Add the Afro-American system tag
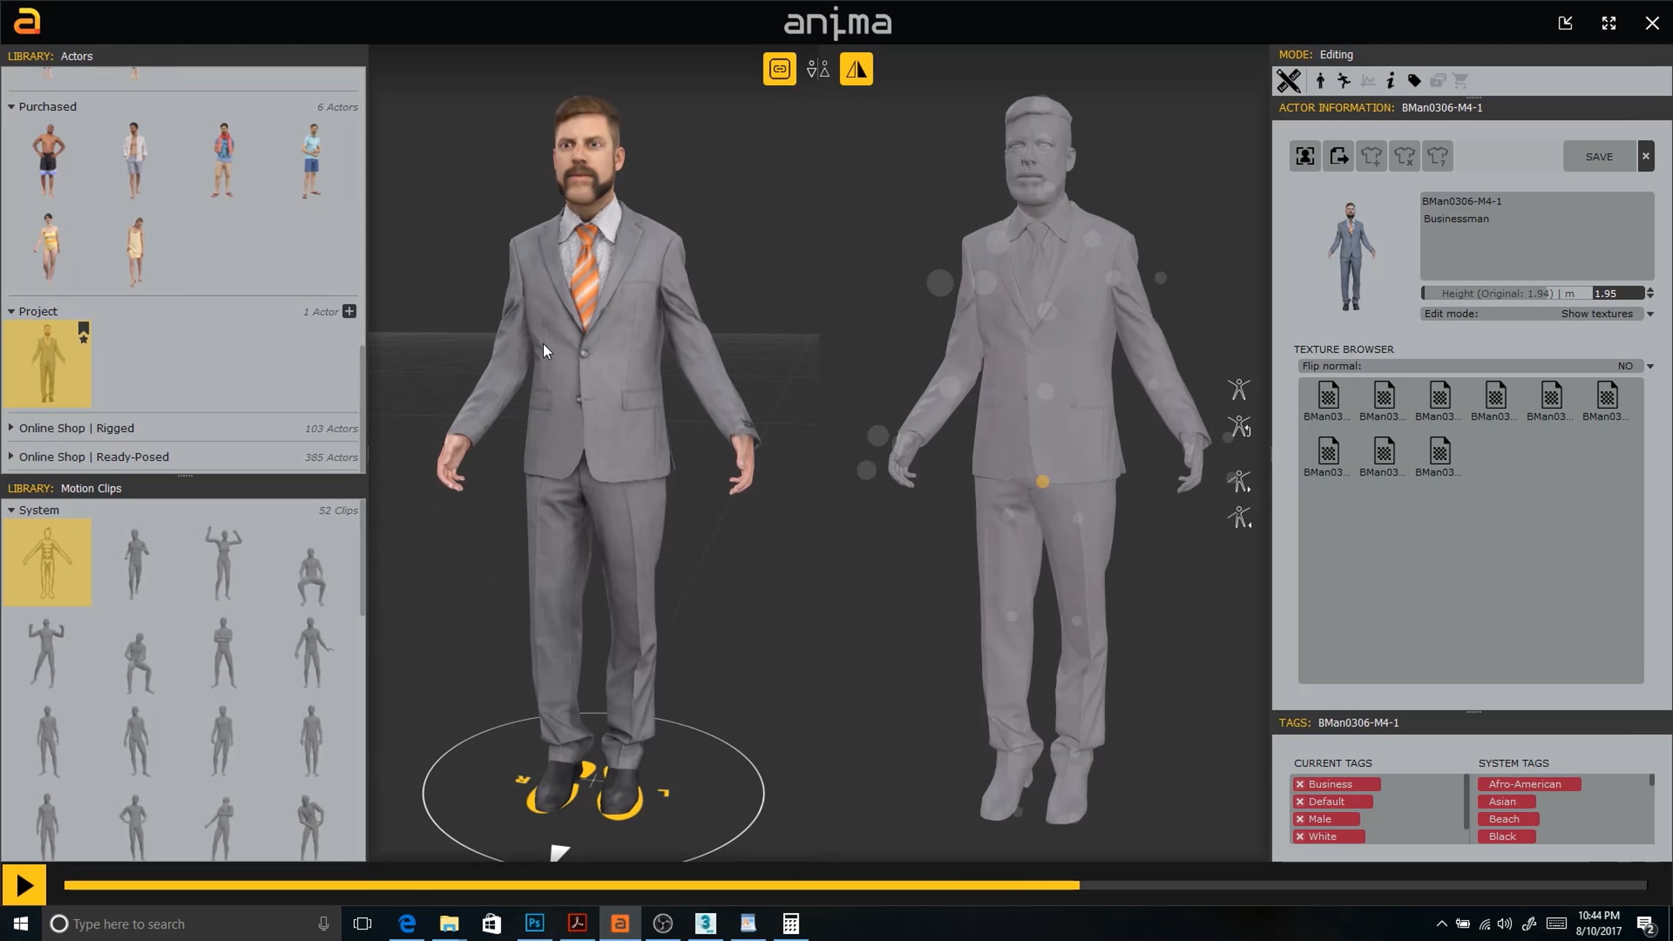The width and height of the screenshot is (1673, 941). (x=1529, y=784)
